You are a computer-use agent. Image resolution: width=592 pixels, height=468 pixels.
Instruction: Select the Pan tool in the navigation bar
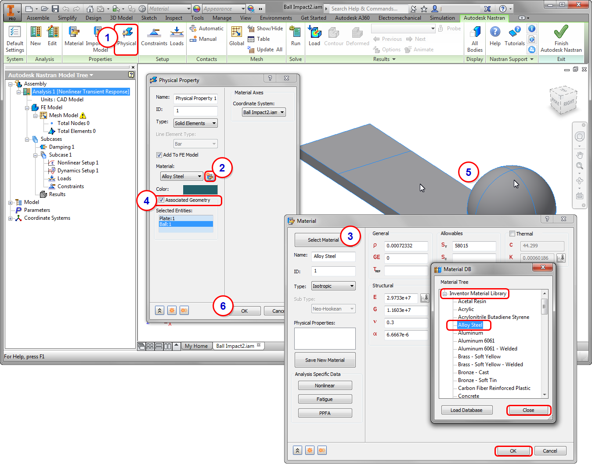click(x=580, y=155)
